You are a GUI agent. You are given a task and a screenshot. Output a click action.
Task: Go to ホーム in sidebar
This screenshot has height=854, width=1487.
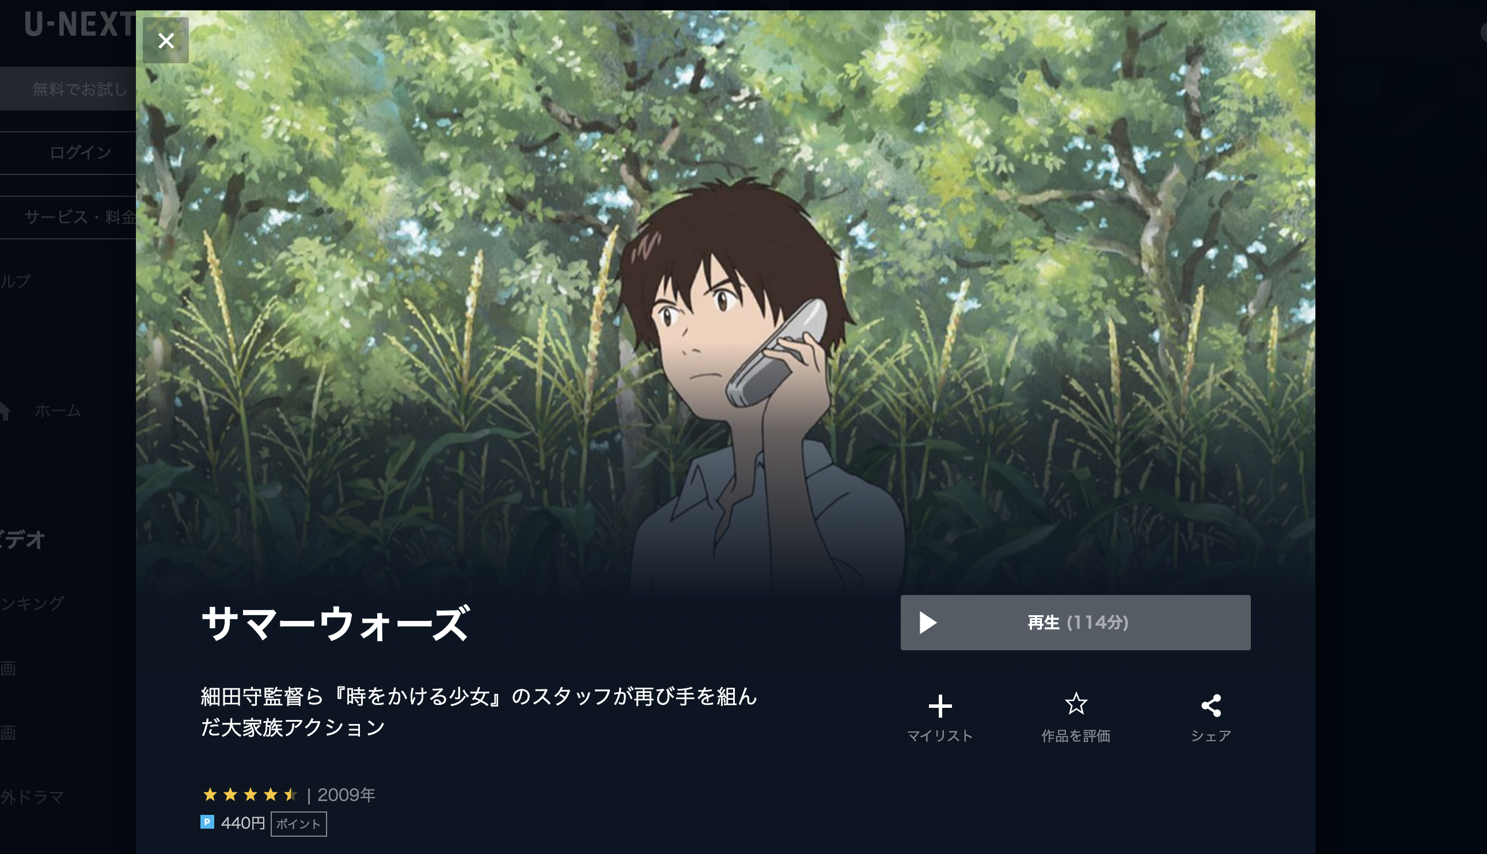(x=58, y=410)
